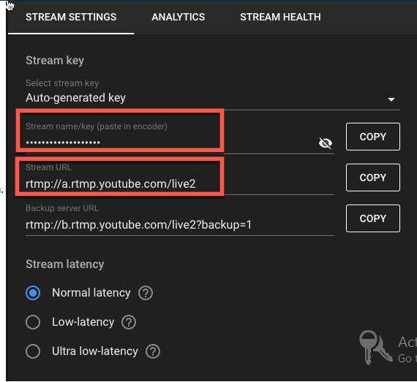Viewport: 417px width, 382px height.
Task: Click the keys icon at bottom right
Action: (x=375, y=347)
